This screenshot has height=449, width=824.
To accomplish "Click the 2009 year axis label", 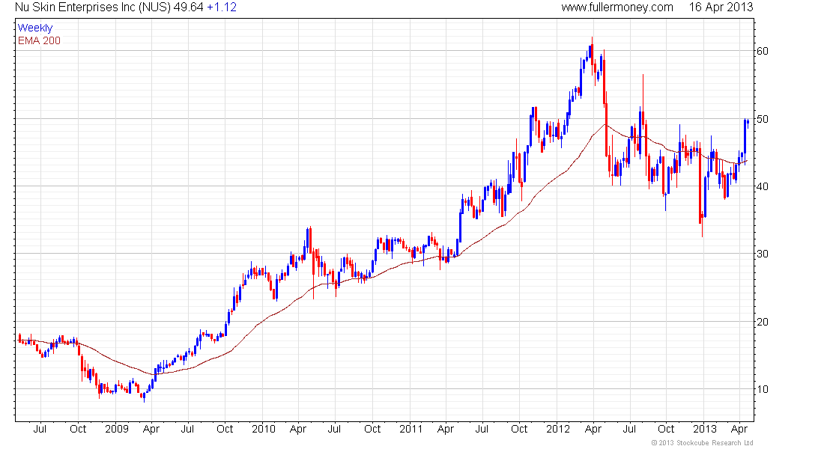I will pos(117,429).
